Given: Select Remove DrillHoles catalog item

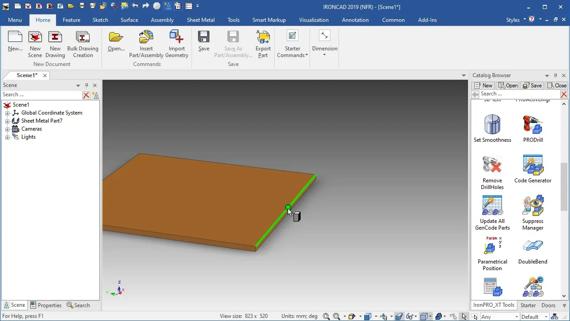Looking at the screenshot, I should coord(492,172).
